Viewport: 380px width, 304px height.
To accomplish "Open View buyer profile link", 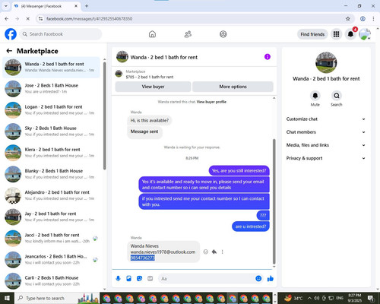I will (211, 102).
